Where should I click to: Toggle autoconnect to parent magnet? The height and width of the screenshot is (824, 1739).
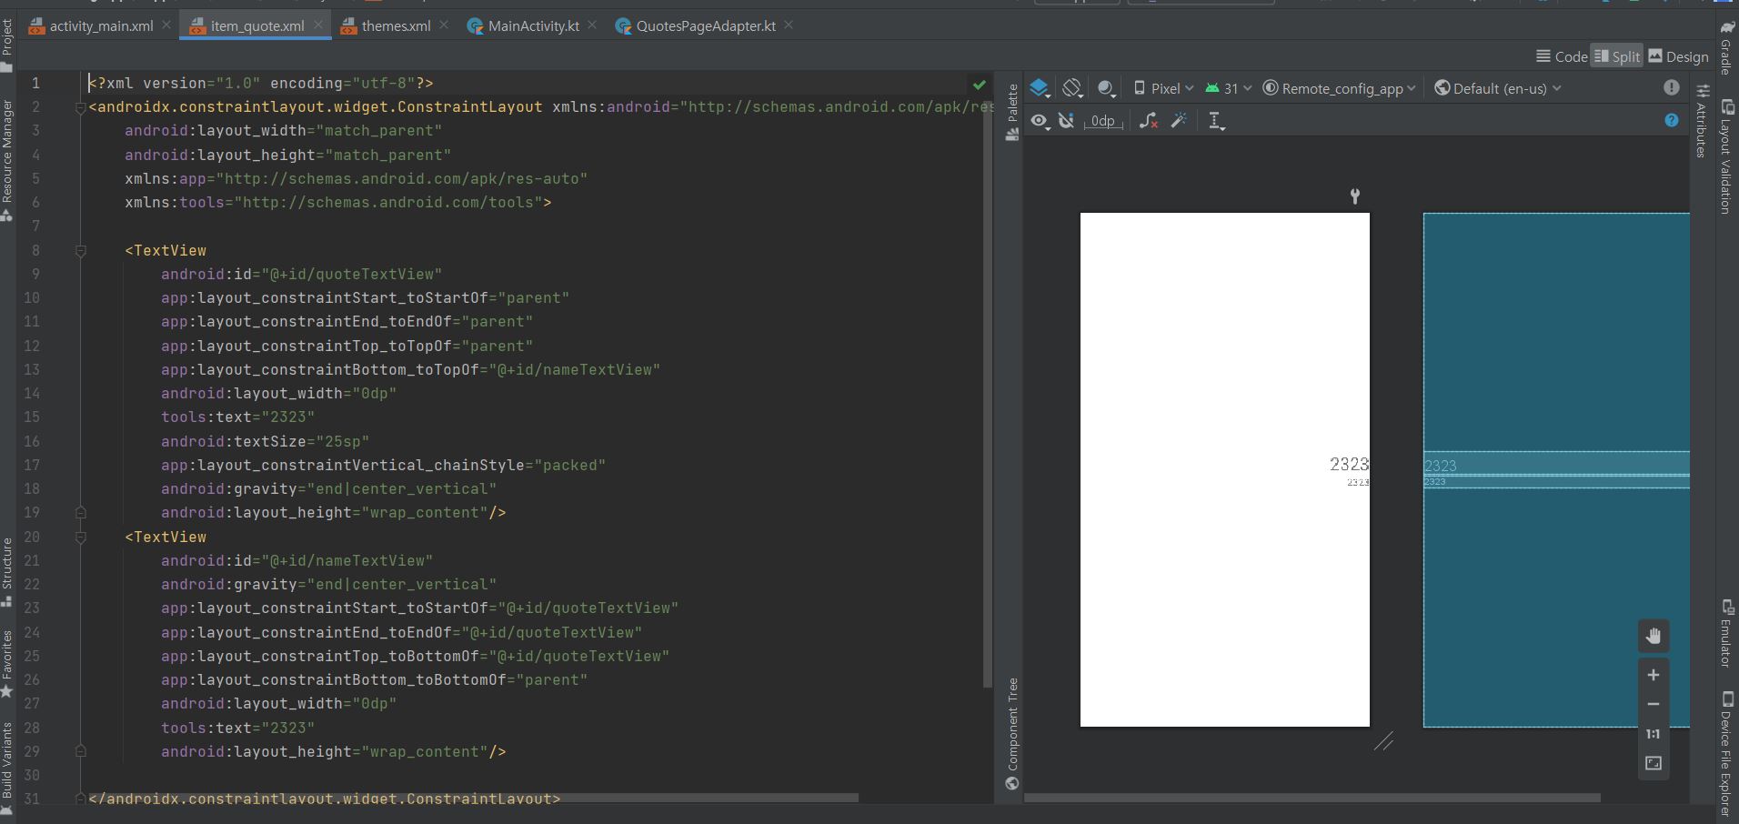click(x=1067, y=120)
